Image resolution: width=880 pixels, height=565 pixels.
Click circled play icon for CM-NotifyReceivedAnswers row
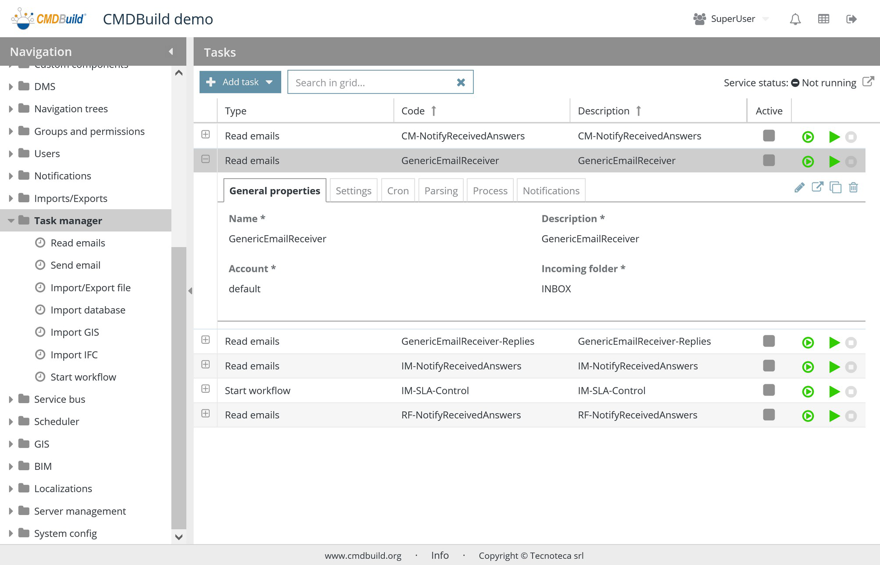coord(808,137)
